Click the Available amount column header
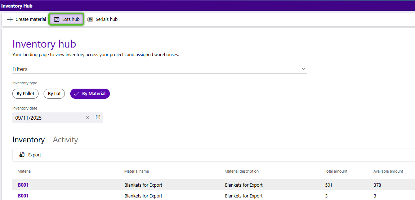The width and height of the screenshot is (415, 200). pos(388,171)
